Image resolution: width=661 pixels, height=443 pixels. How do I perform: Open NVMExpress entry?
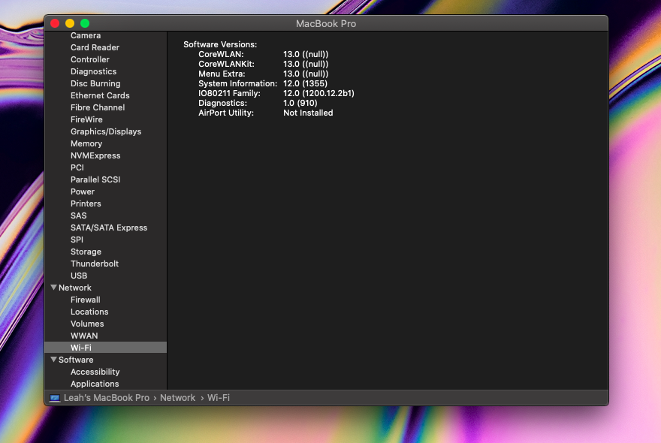click(x=95, y=155)
